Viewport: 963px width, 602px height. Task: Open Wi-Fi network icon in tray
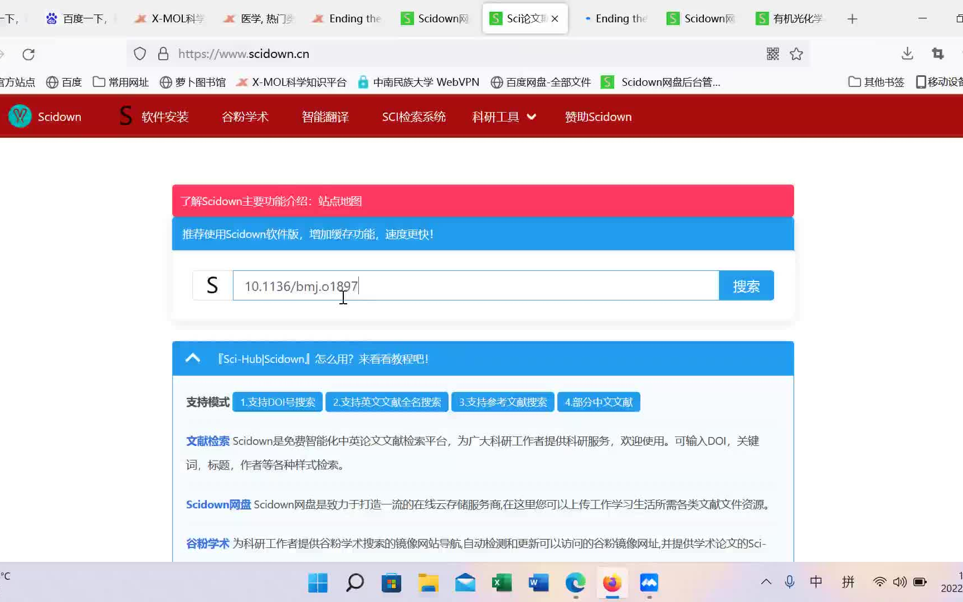pyautogui.click(x=879, y=582)
